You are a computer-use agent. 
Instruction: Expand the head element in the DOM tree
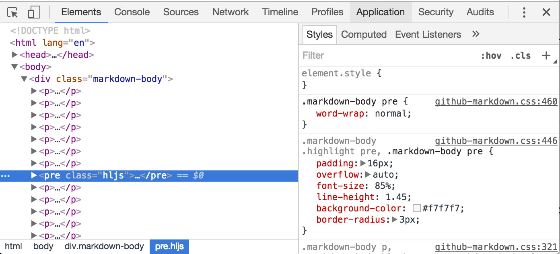coord(14,55)
